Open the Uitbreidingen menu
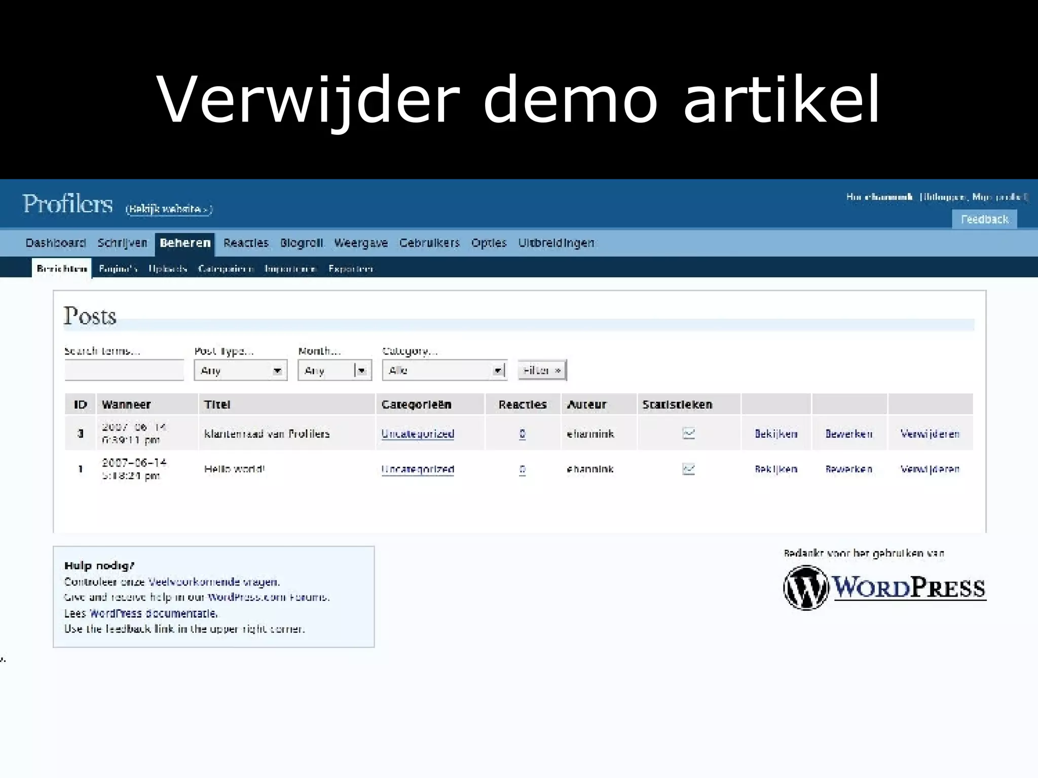 (x=556, y=243)
